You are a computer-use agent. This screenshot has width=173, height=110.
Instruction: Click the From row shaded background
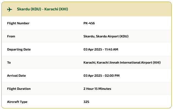pyautogui.click(x=87, y=36)
